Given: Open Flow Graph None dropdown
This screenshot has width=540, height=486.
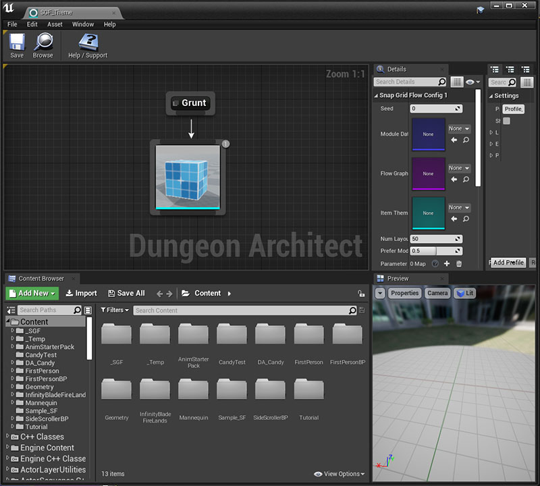Looking at the screenshot, I should pyautogui.click(x=459, y=168).
